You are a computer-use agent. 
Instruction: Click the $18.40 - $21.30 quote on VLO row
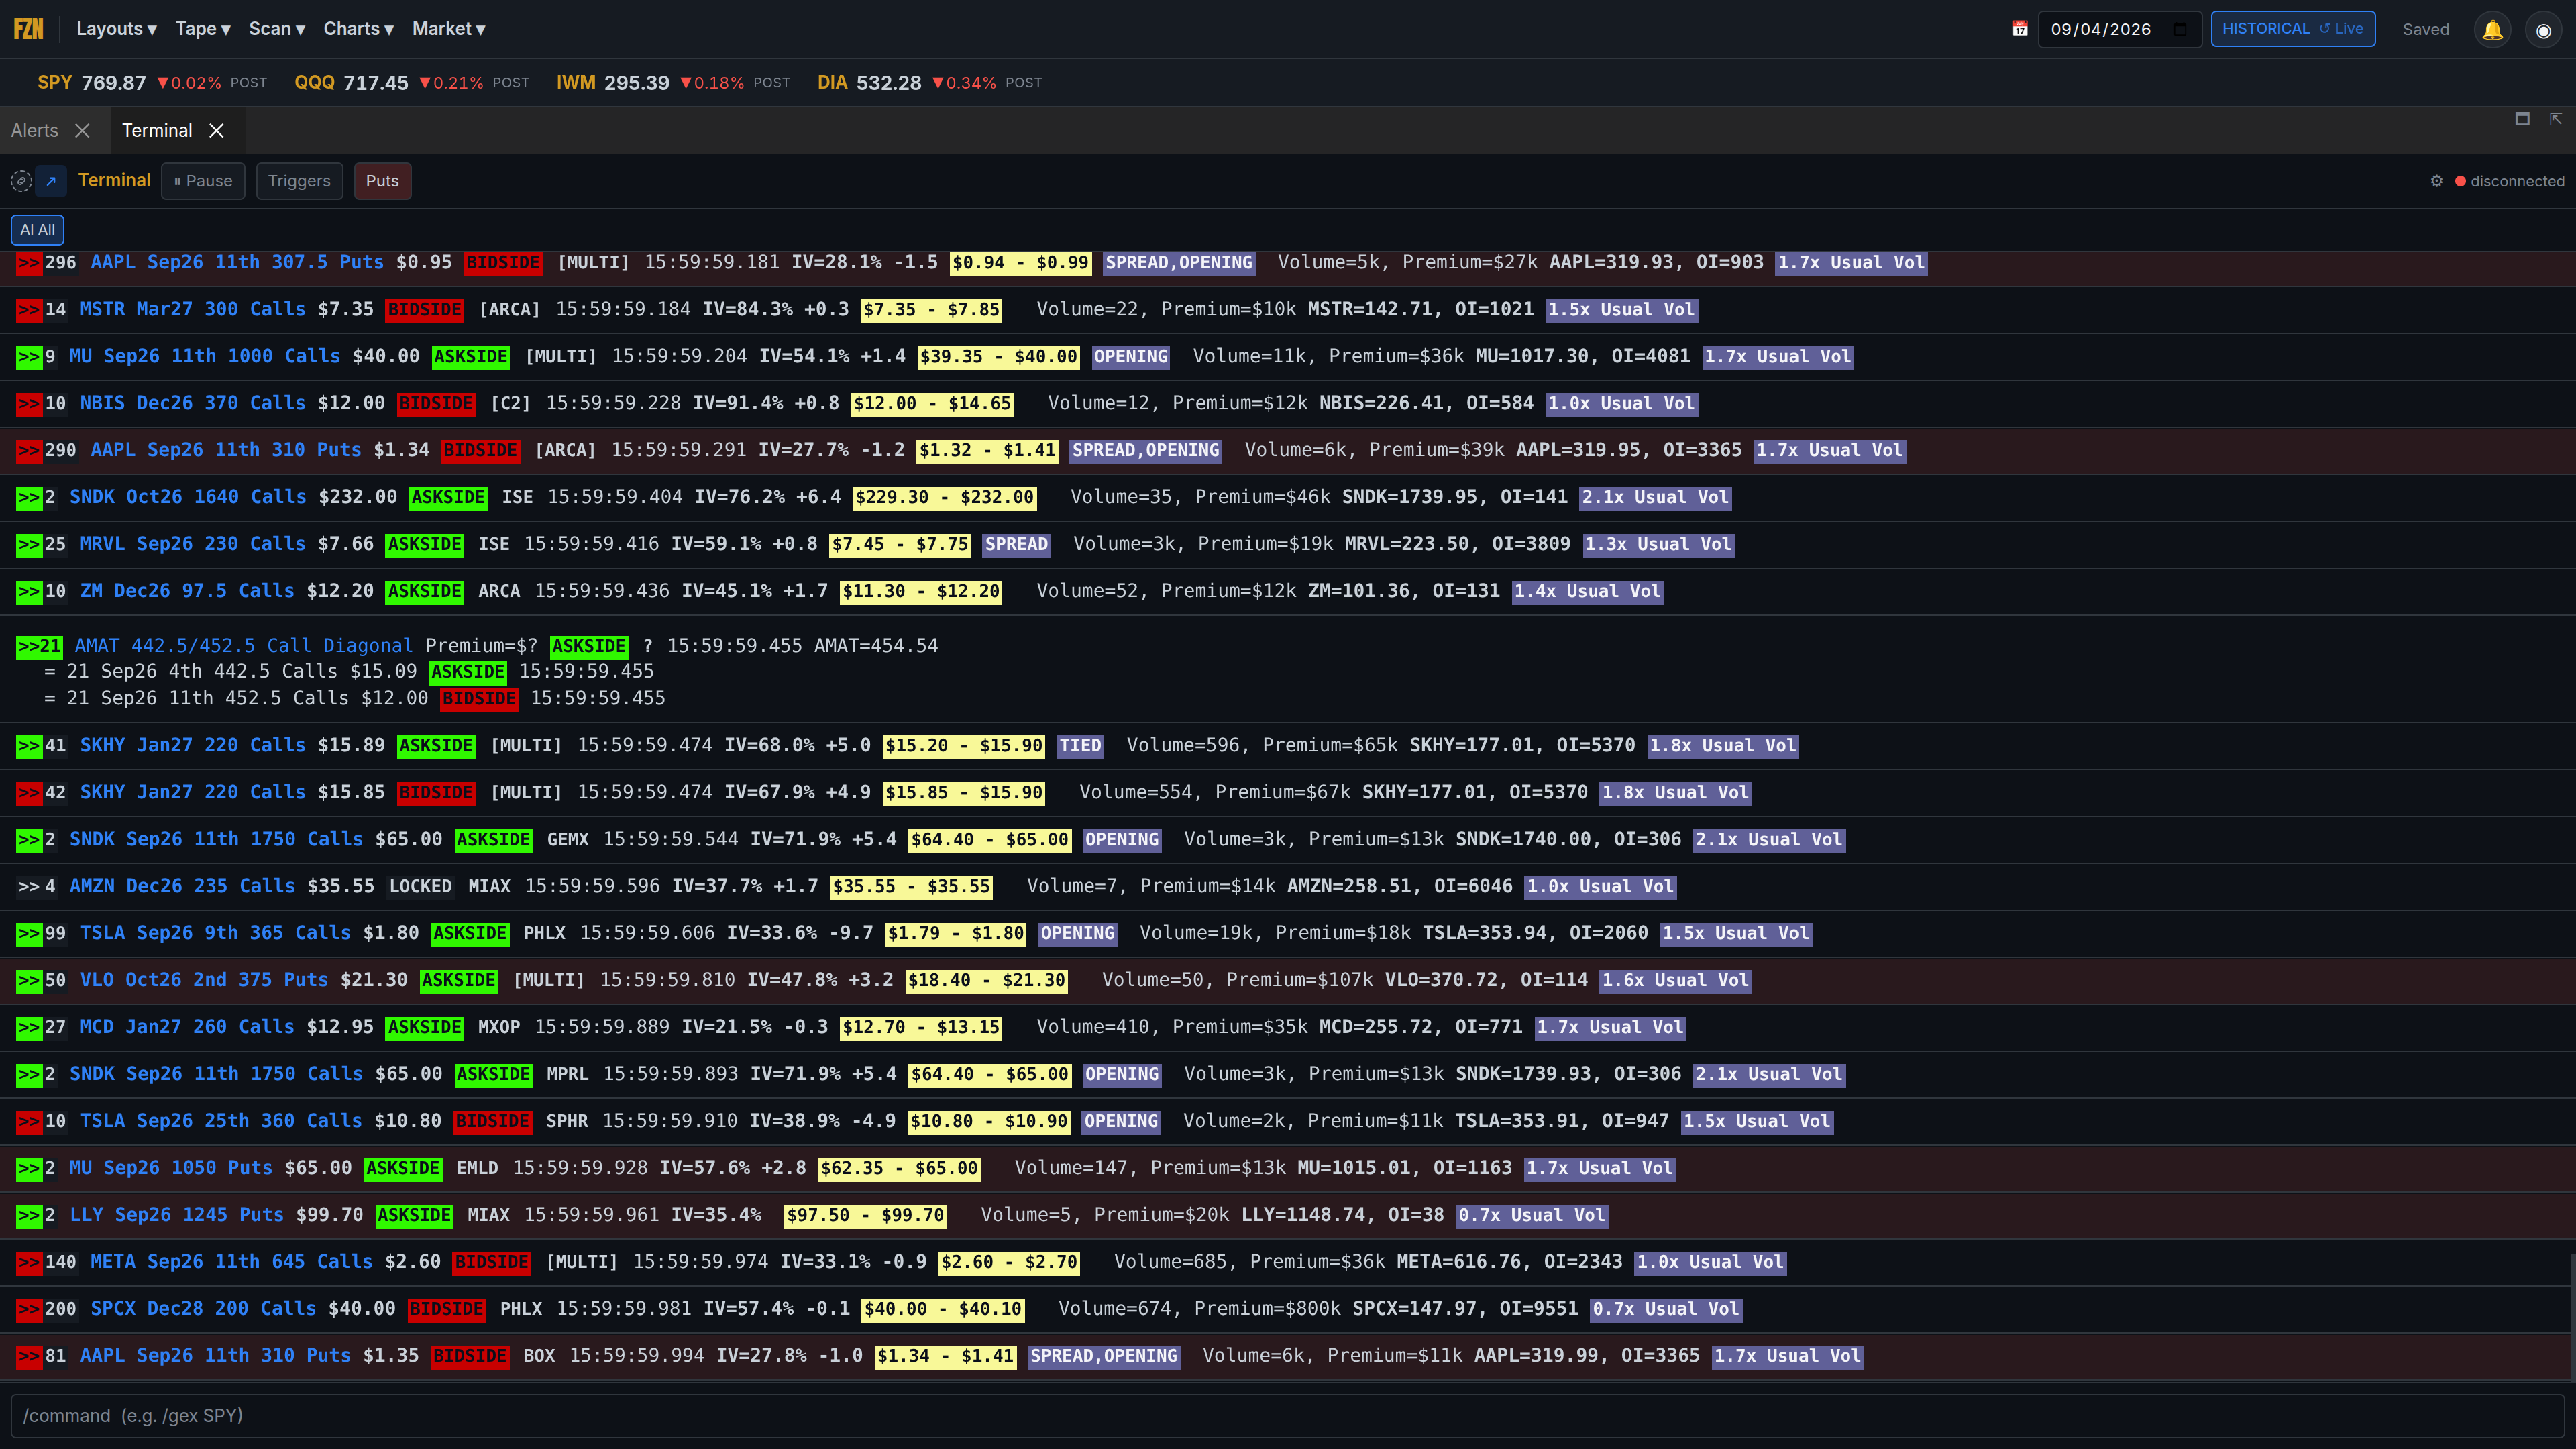(x=986, y=981)
